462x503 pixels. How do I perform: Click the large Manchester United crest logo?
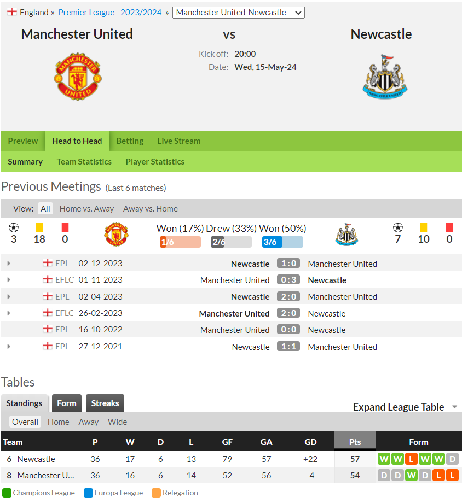click(78, 77)
